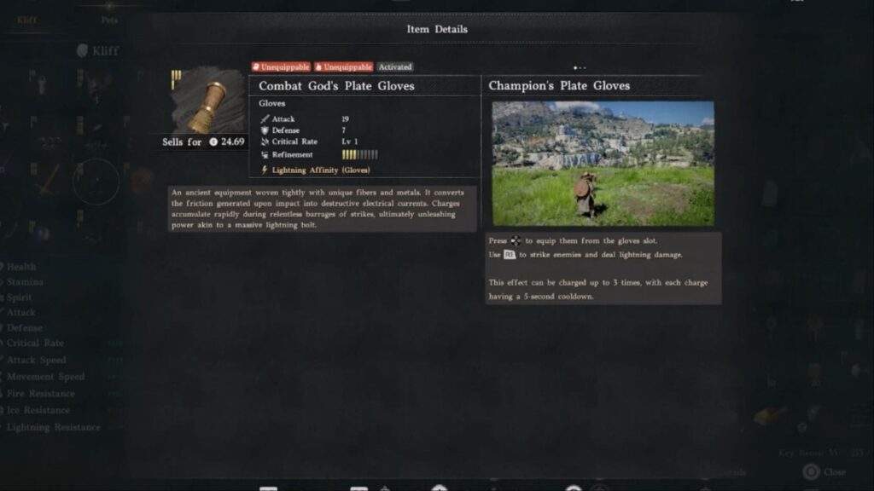This screenshot has height=491, width=874.
Task: Click the Refinement level bar
Action: [x=359, y=155]
